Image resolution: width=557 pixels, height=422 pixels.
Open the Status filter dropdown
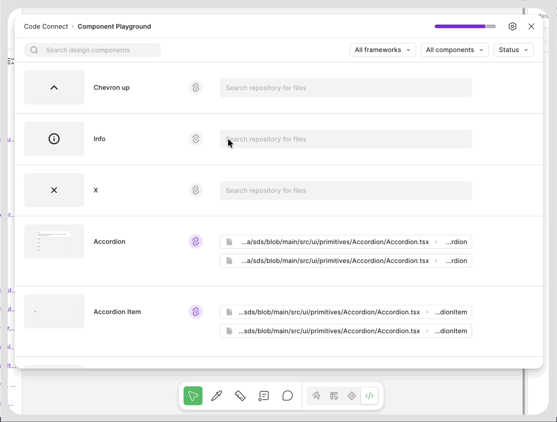[x=514, y=50]
